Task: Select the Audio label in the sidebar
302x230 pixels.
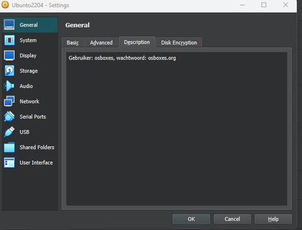Action: (x=26, y=86)
